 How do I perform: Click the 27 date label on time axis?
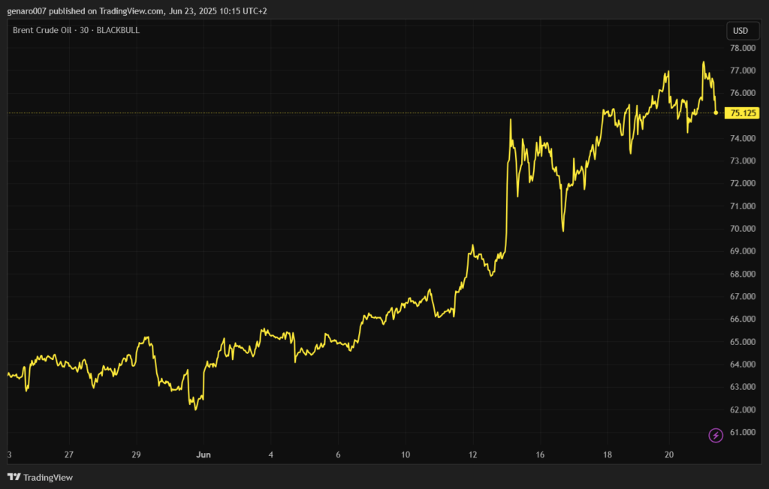point(69,454)
